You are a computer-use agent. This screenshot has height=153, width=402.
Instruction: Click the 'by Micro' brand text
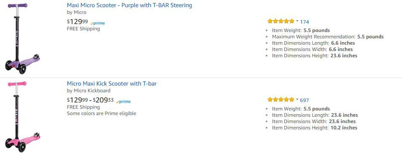click(x=77, y=12)
